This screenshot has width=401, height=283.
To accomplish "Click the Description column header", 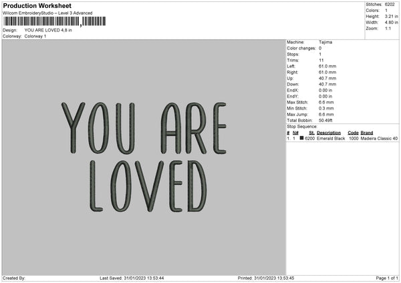I will coord(329,133).
